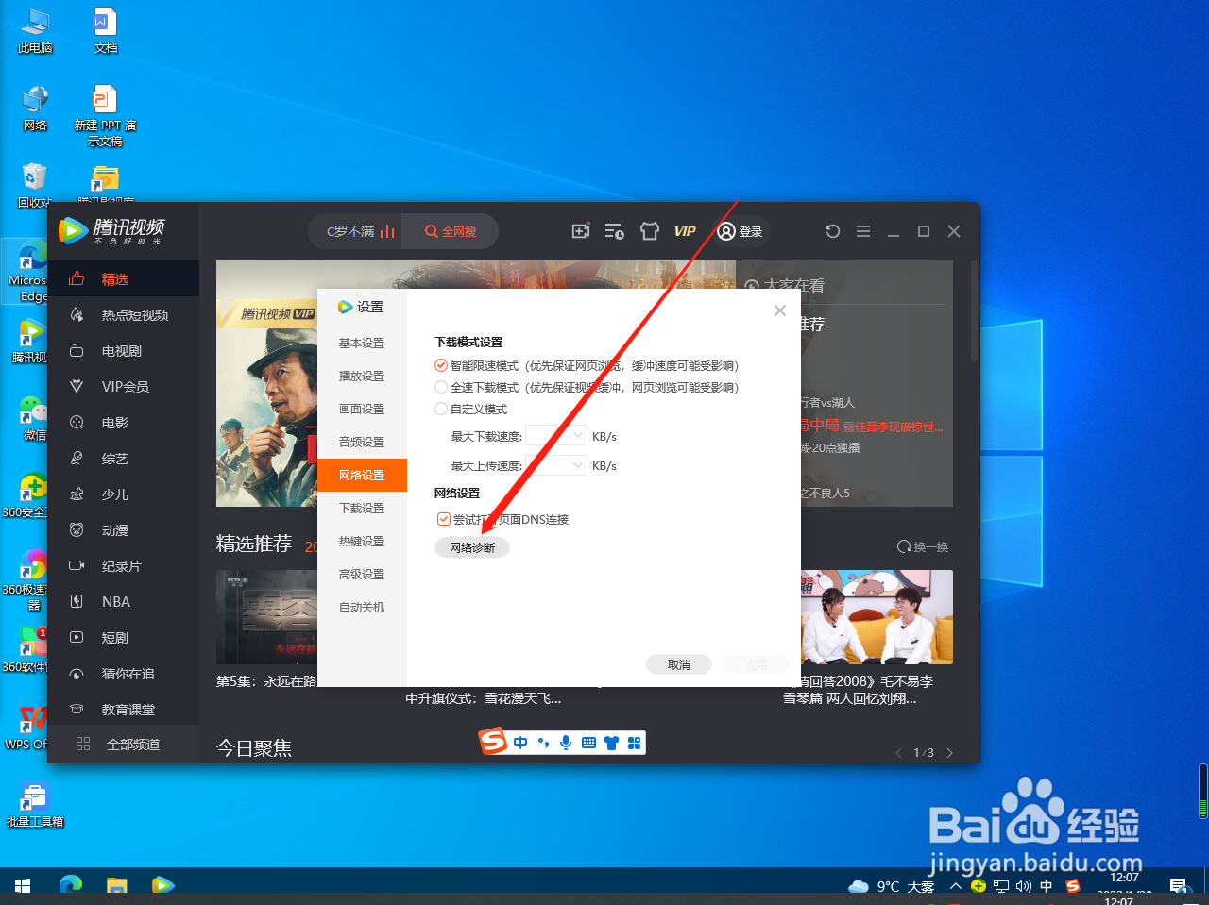Viewport: 1209px width, 905px height.
Task: Switch to 热键设置 tab
Action: (362, 542)
